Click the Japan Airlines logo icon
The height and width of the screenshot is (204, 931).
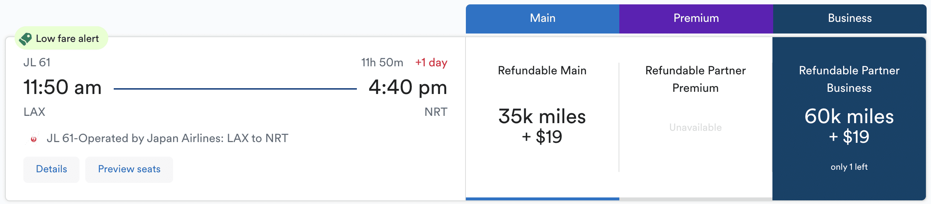(34, 138)
